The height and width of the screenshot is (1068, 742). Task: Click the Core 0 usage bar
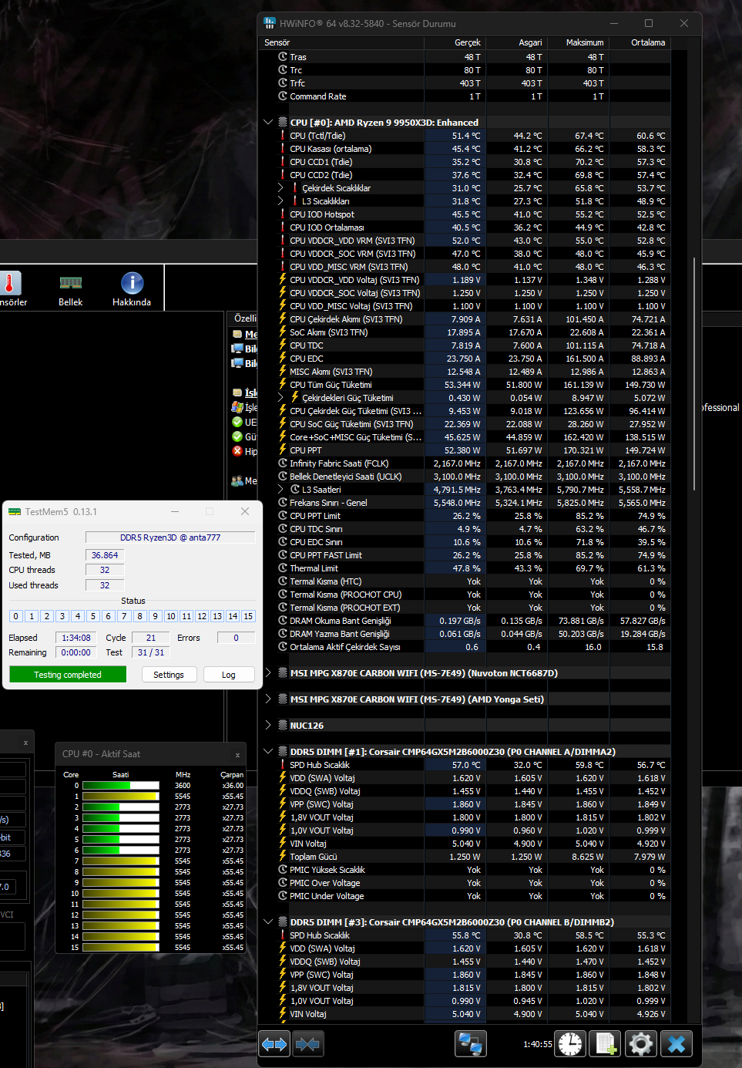pyautogui.click(x=121, y=786)
